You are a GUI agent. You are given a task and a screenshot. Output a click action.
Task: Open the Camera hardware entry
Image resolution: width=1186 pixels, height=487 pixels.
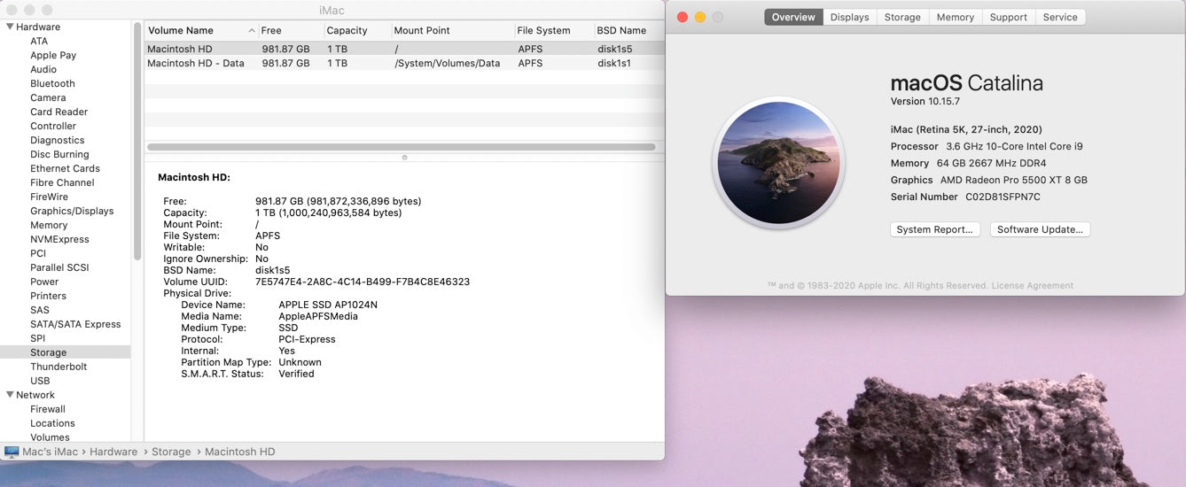point(48,97)
